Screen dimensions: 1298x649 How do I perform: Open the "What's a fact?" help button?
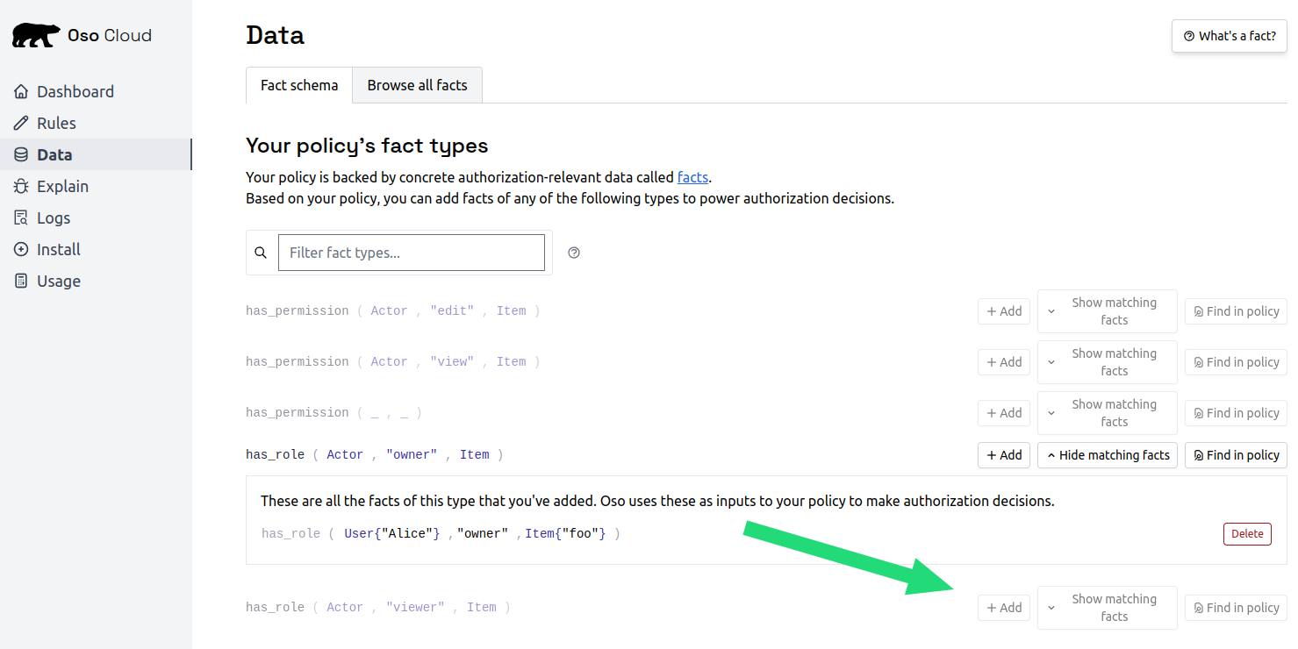click(x=1229, y=36)
